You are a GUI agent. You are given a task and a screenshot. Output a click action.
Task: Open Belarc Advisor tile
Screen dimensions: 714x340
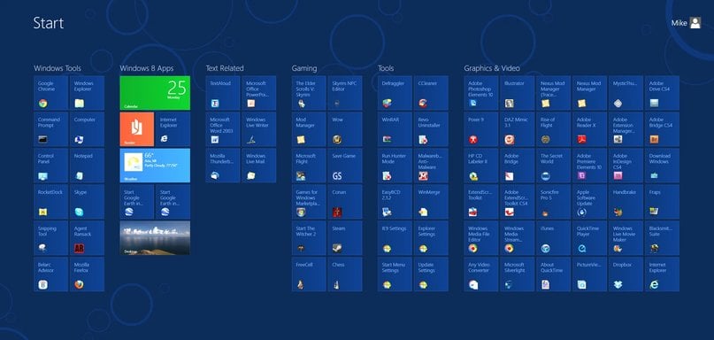coord(50,274)
